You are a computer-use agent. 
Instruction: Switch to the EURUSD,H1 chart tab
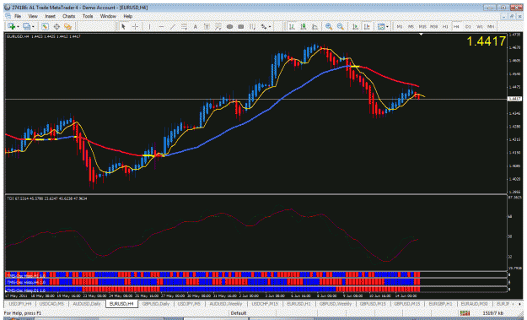(x=298, y=304)
